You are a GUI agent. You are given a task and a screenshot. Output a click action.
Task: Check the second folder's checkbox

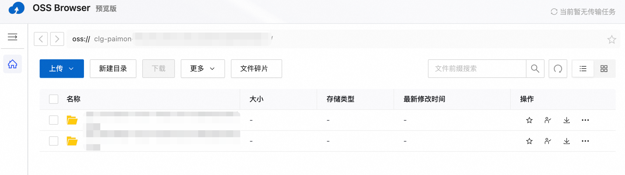click(x=54, y=141)
